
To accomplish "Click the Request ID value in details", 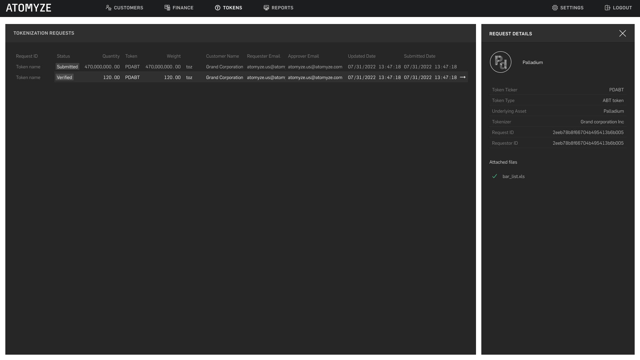I will 588,132.
